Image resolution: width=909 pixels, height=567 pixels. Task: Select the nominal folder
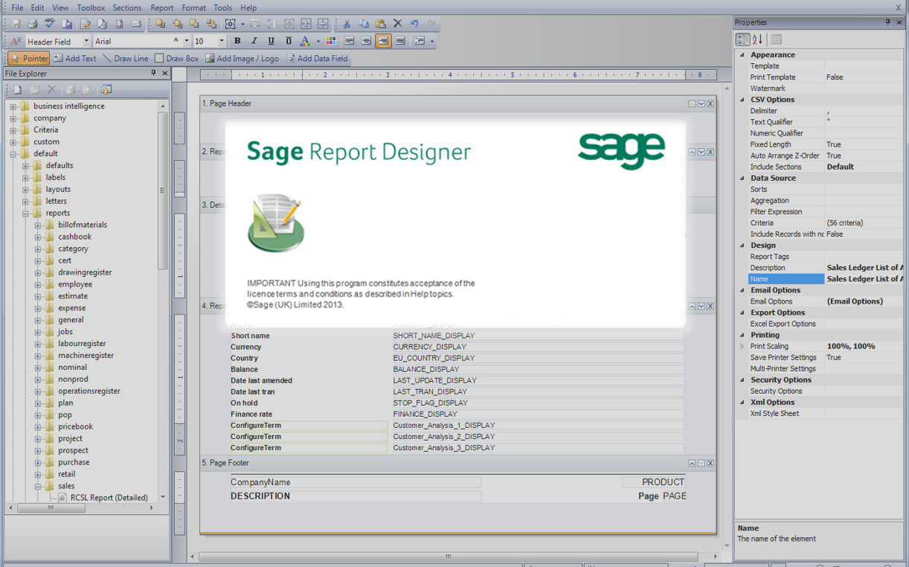point(72,368)
